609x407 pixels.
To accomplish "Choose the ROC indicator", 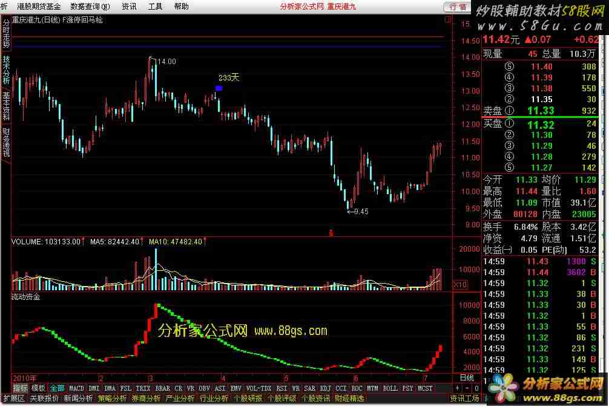I will click(357, 388).
